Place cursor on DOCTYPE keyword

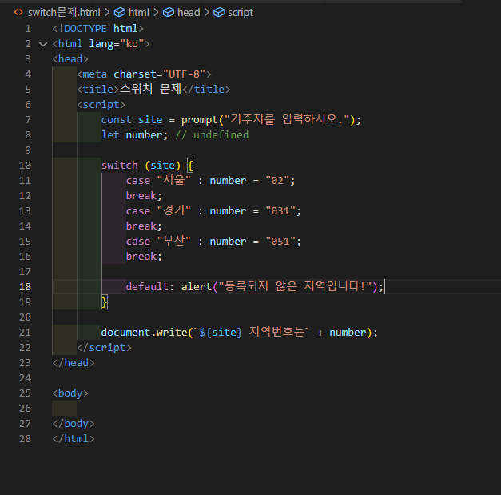click(x=85, y=29)
